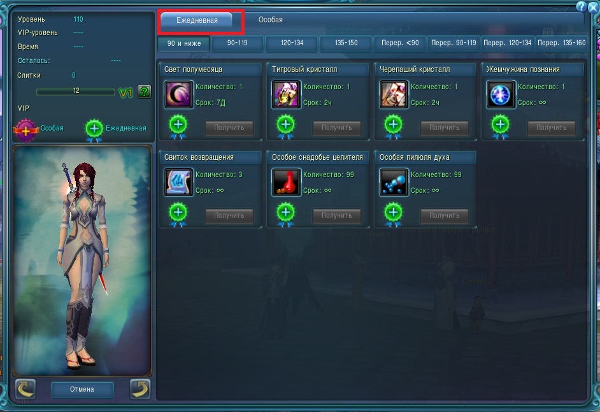The image size is (600, 412).
Task: Select the 90-119 level range tab
Action: pyautogui.click(x=237, y=43)
